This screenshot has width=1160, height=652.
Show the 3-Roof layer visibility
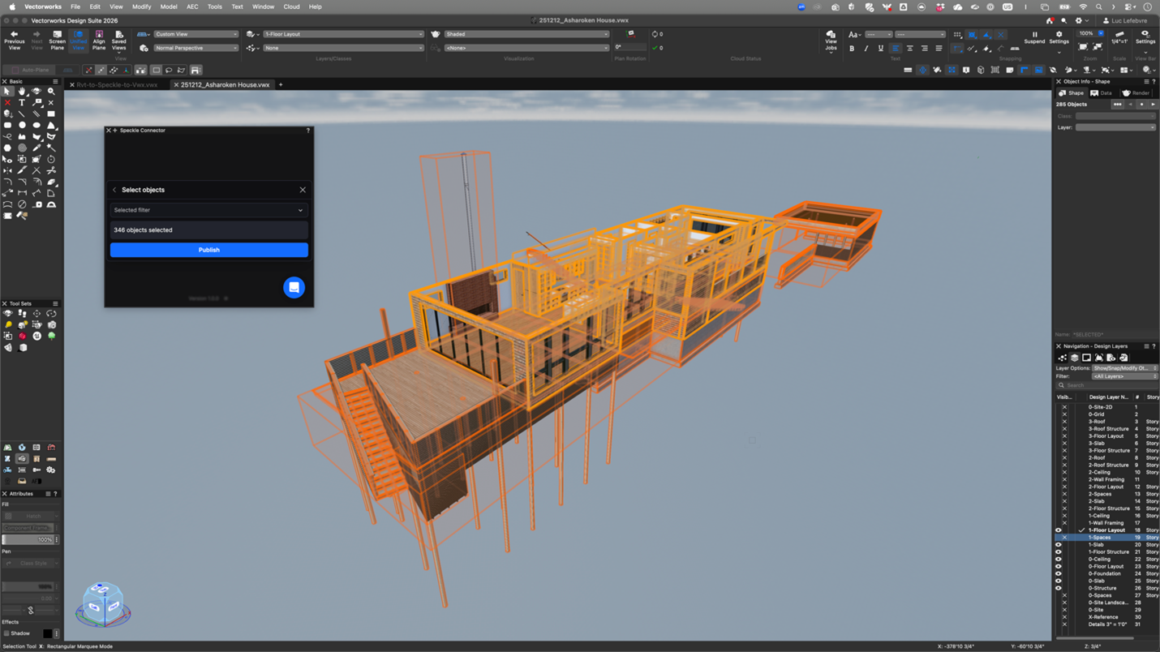[x=1064, y=422]
